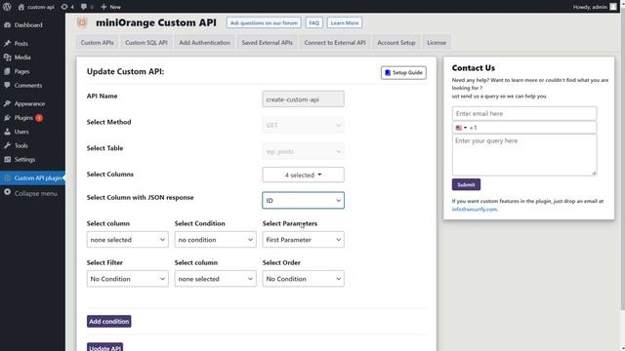The image size is (625, 351).
Task: Click the Update API button
Action: click(104, 347)
